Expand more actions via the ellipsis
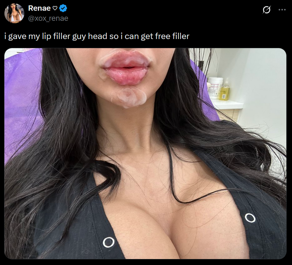Image resolution: width=292 pixels, height=265 pixels. (x=282, y=10)
